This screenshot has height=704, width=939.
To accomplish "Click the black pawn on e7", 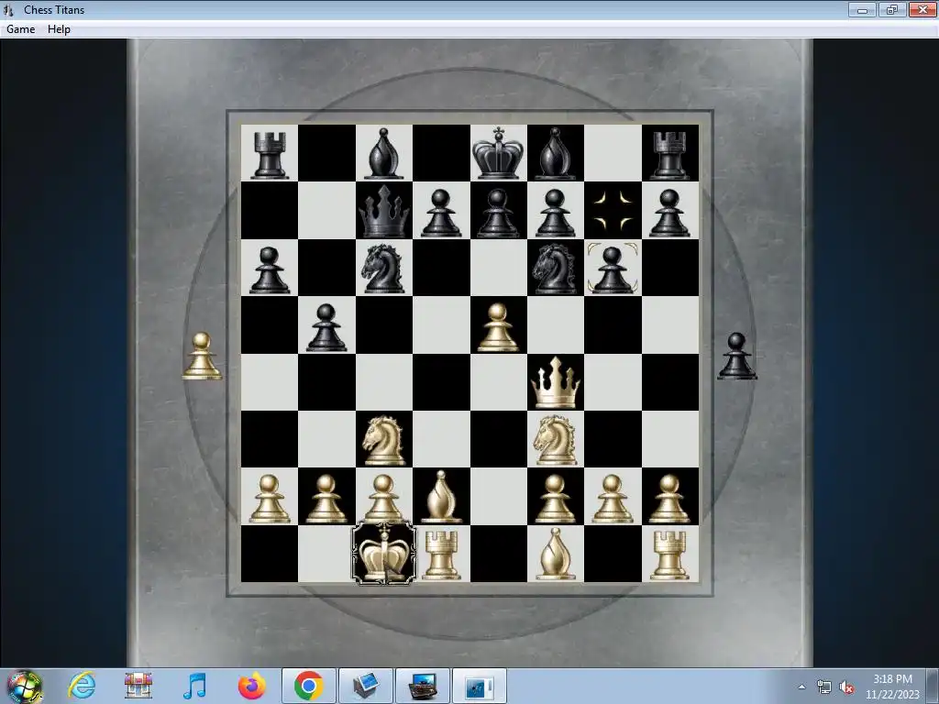I will [498, 212].
